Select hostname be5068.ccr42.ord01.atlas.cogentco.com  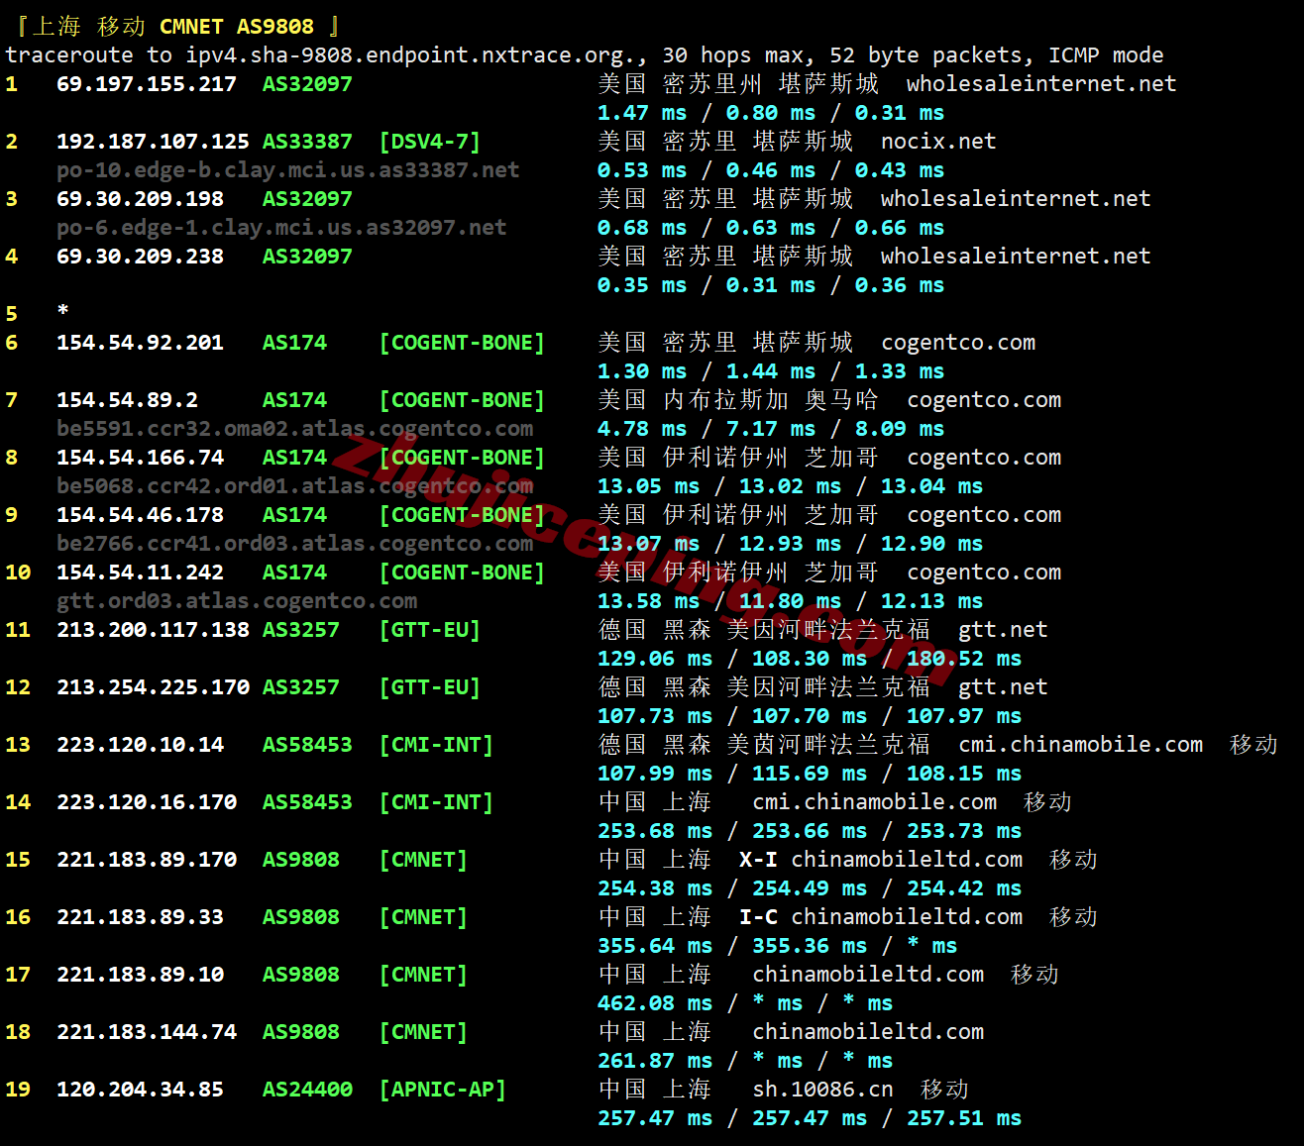[x=294, y=486]
